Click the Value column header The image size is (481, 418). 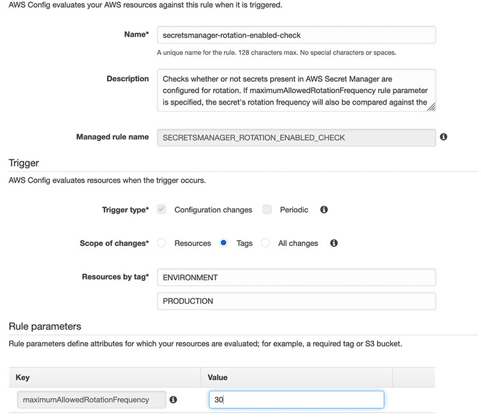click(217, 377)
